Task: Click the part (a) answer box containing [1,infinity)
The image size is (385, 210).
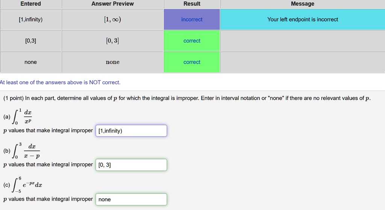Action: (x=131, y=131)
